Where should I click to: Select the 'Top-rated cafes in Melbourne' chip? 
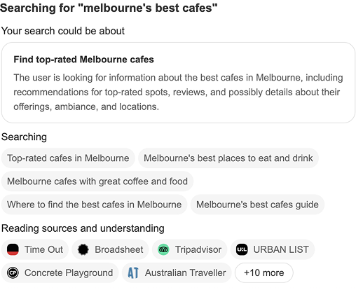click(x=68, y=158)
